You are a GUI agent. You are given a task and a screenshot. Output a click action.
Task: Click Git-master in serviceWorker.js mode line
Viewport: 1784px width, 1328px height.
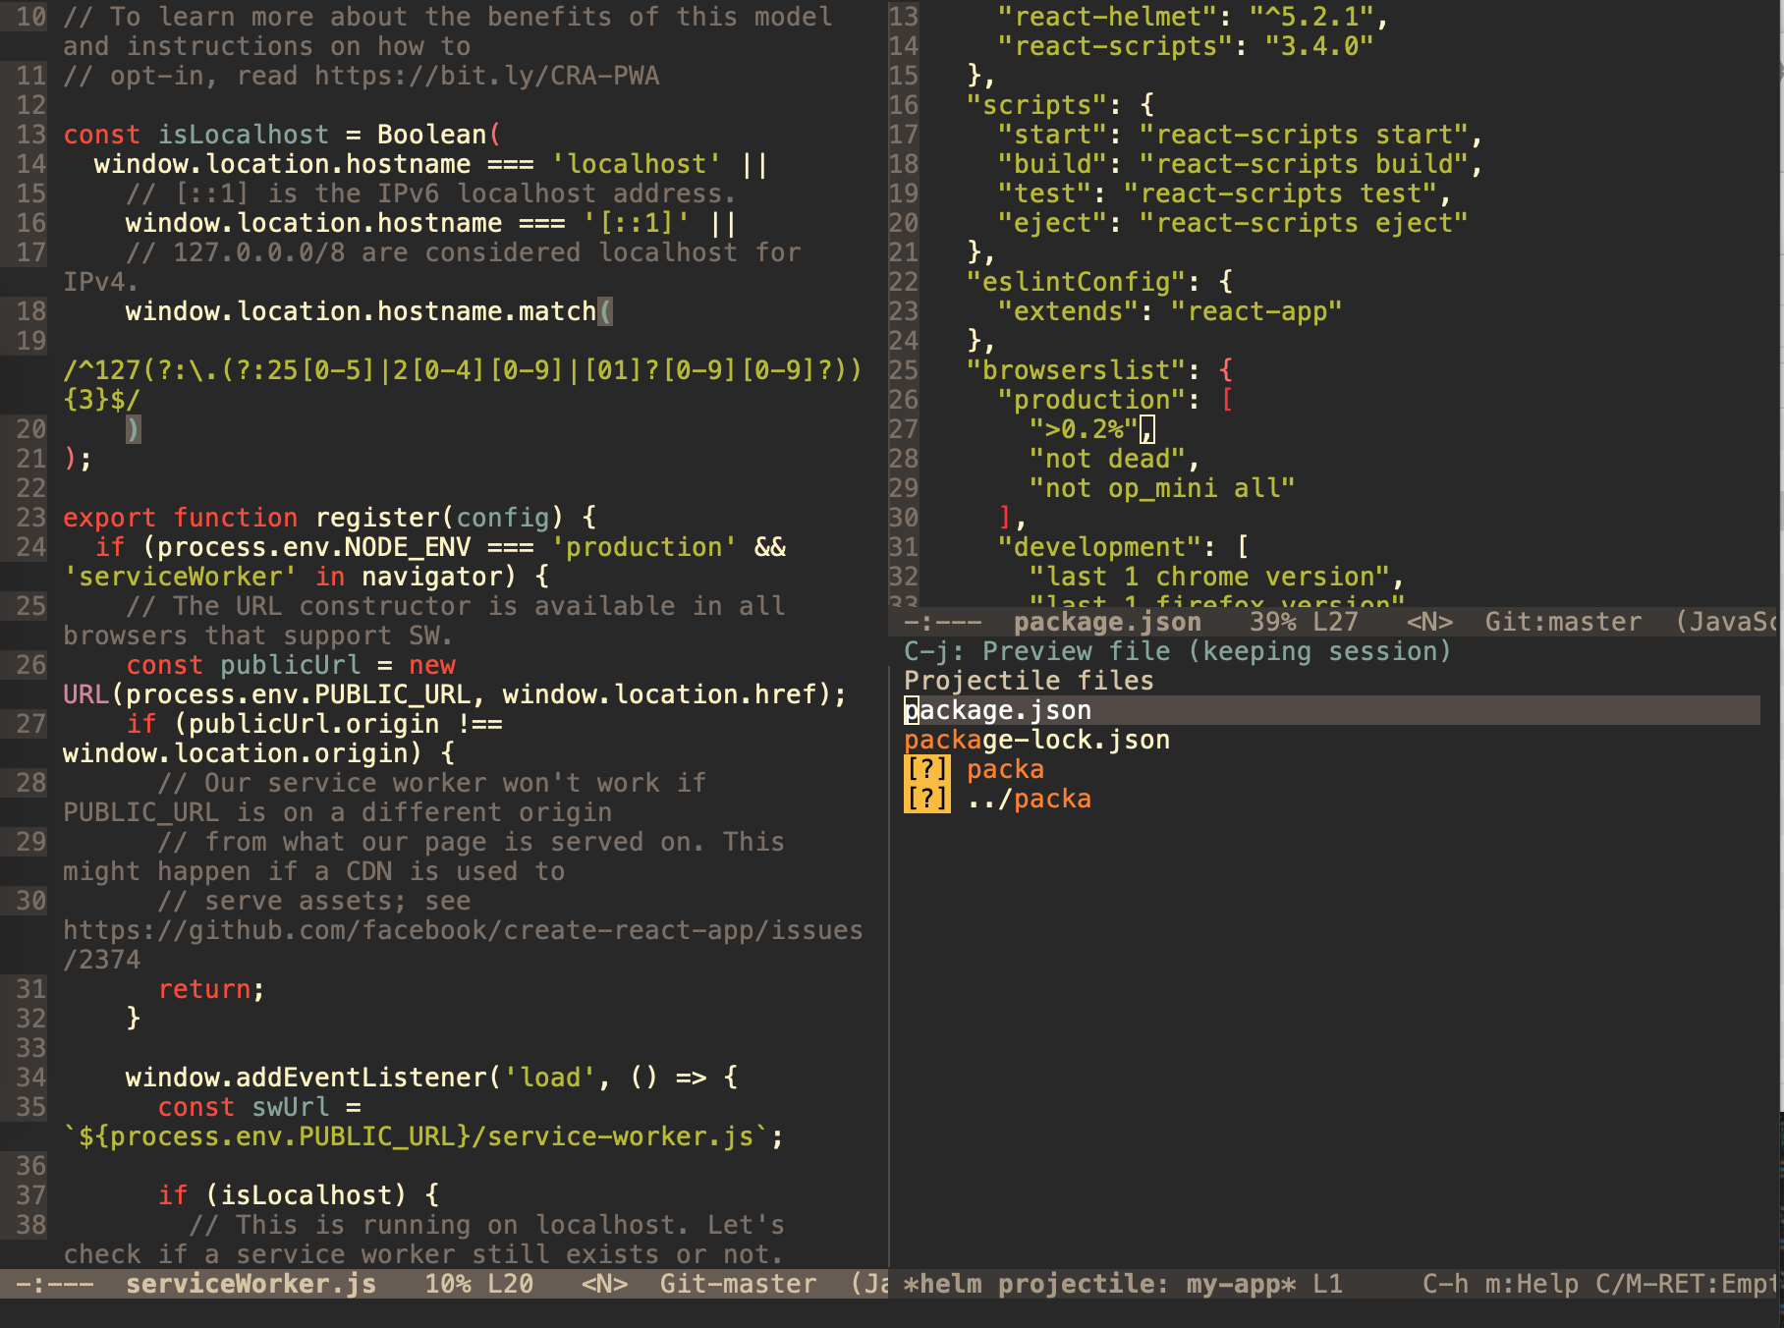click(738, 1284)
